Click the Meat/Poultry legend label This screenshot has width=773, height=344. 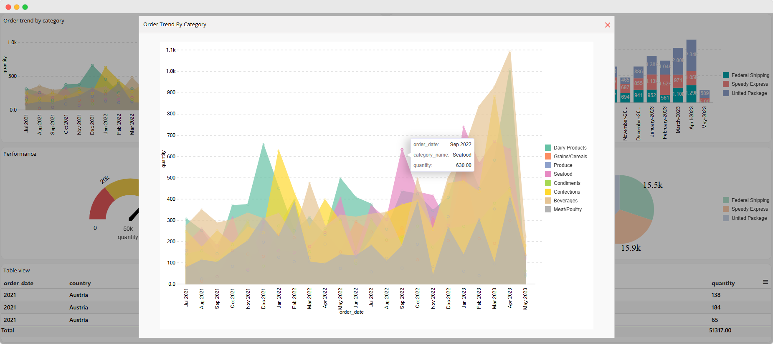[568, 209]
